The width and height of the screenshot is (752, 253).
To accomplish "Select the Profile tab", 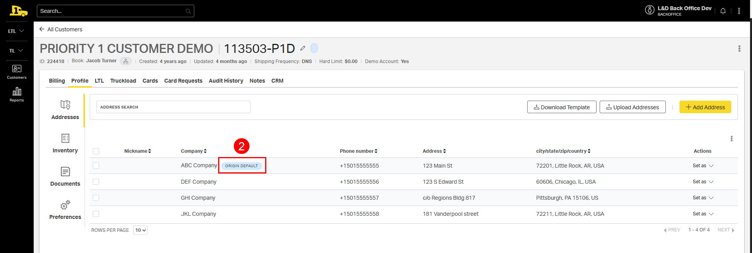I will click(x=80, y=81).
